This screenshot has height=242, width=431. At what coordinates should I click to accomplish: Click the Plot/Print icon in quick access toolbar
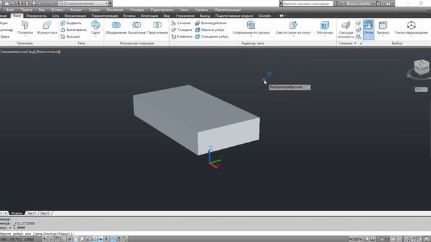click(34, 3)
